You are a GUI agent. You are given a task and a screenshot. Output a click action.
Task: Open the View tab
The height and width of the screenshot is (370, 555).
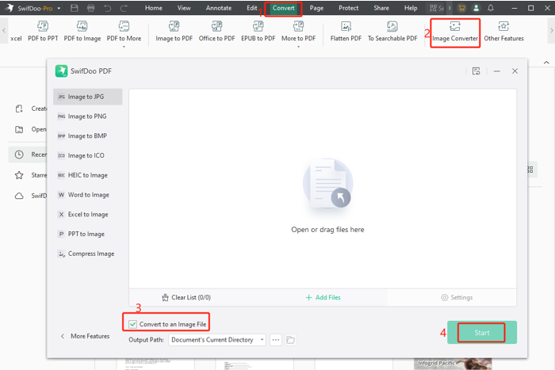tap(184, 8)
